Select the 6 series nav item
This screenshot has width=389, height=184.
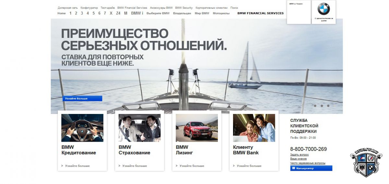pyautogui.click(x=99, y=13)
